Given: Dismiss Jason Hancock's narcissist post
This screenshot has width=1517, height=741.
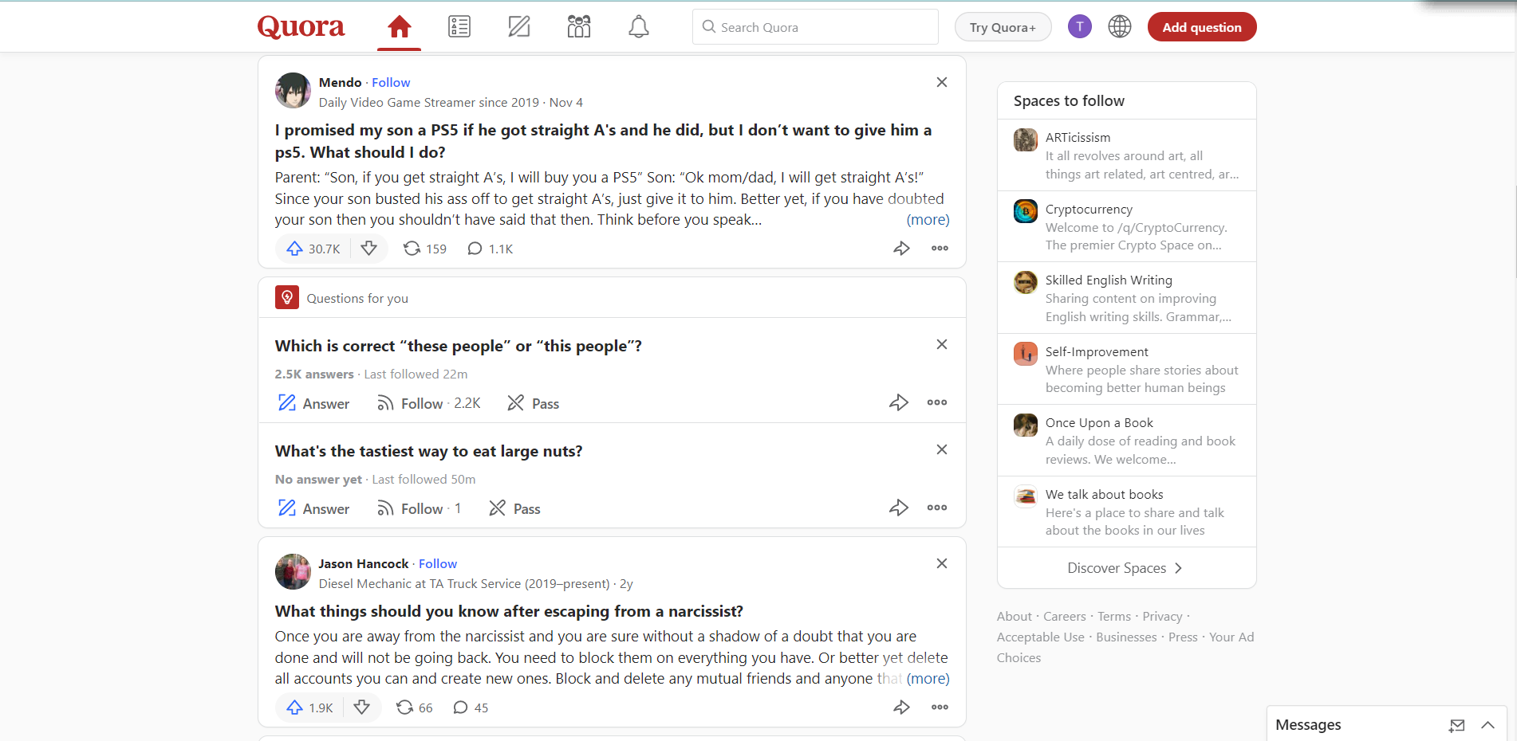Looking at the screenshot, I should coord(942,563).
